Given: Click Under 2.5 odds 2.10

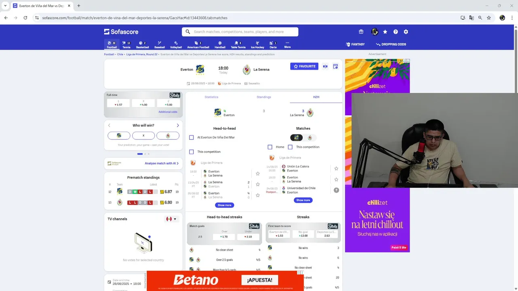Looking at the screenshot, I should click(248, 237).
